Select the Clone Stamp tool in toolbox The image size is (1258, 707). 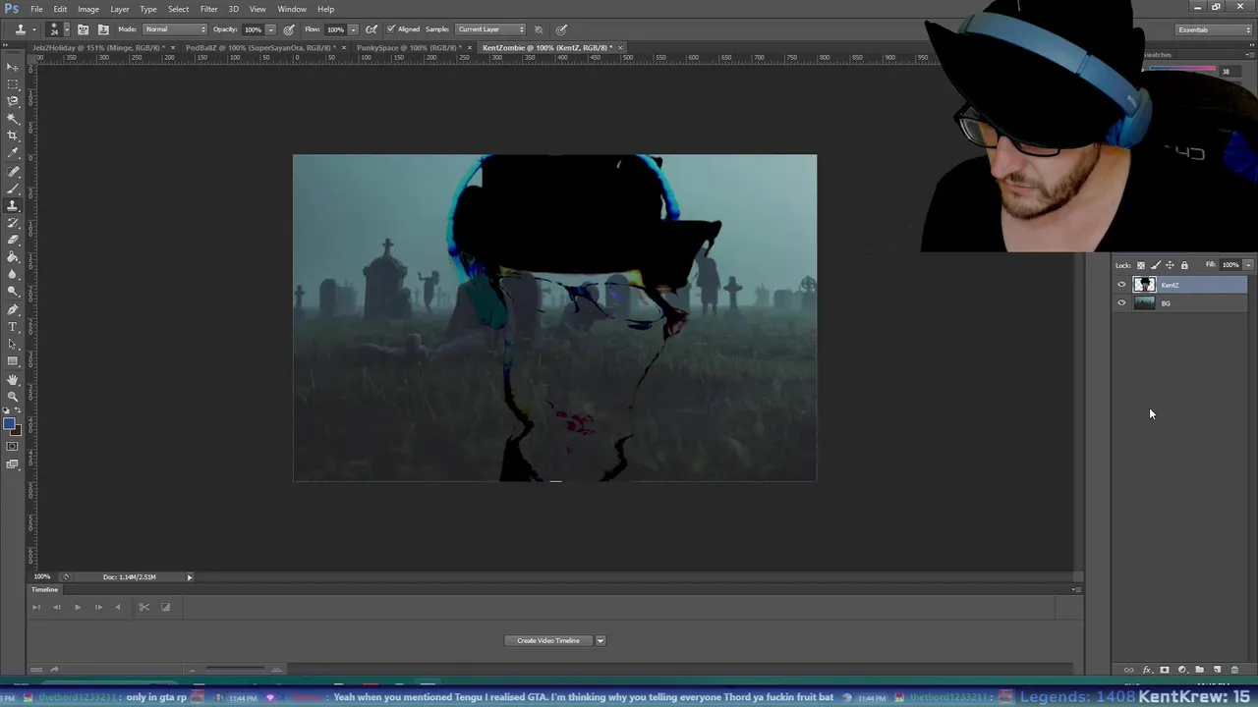click(x=13, y=206)
